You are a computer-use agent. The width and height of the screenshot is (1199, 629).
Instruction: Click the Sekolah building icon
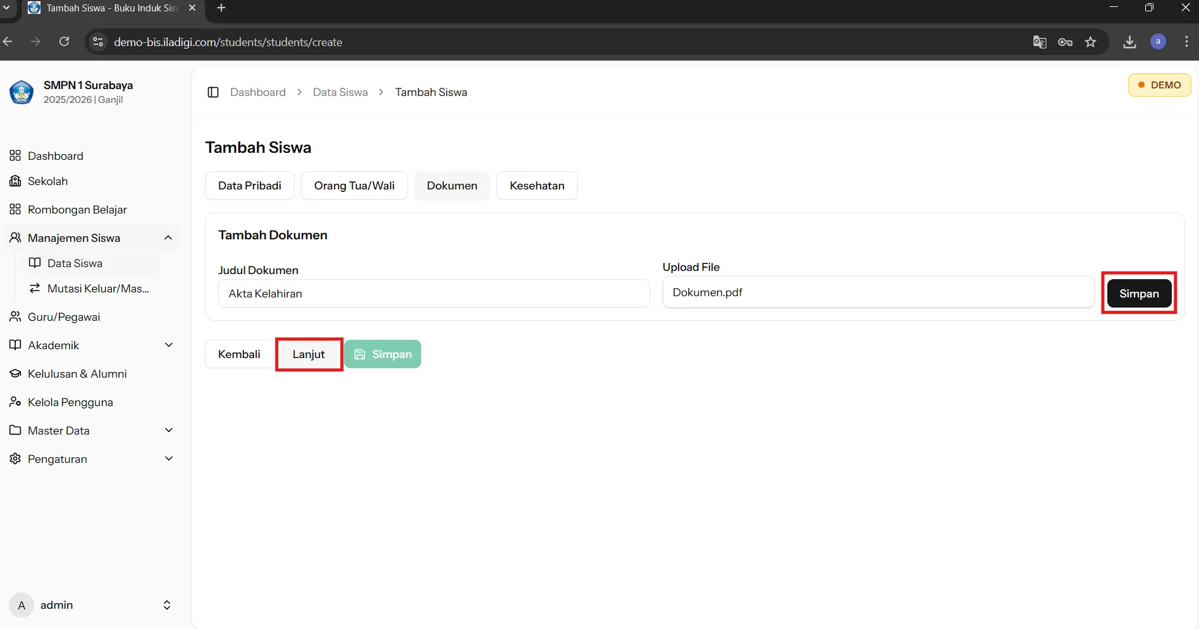(x=15, y=181)
